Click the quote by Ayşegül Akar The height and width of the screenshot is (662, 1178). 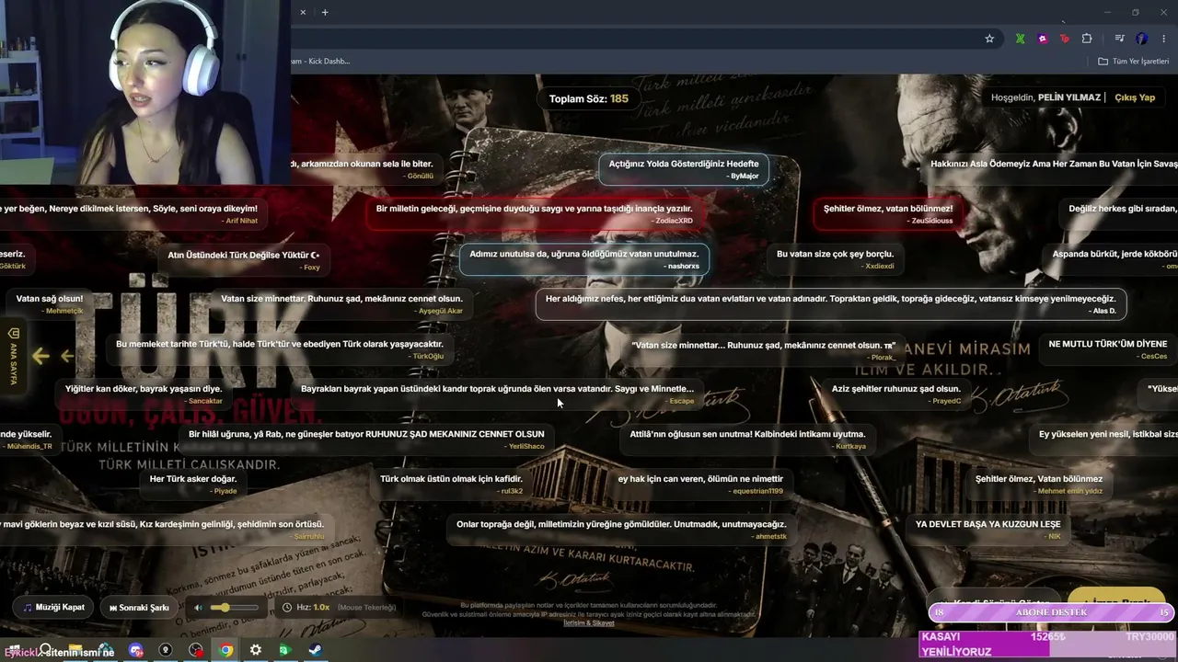point(341,304)
